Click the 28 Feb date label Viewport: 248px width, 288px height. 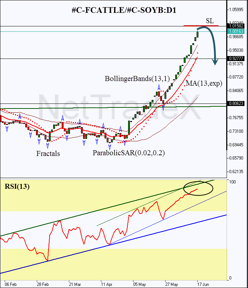[42, 284]
